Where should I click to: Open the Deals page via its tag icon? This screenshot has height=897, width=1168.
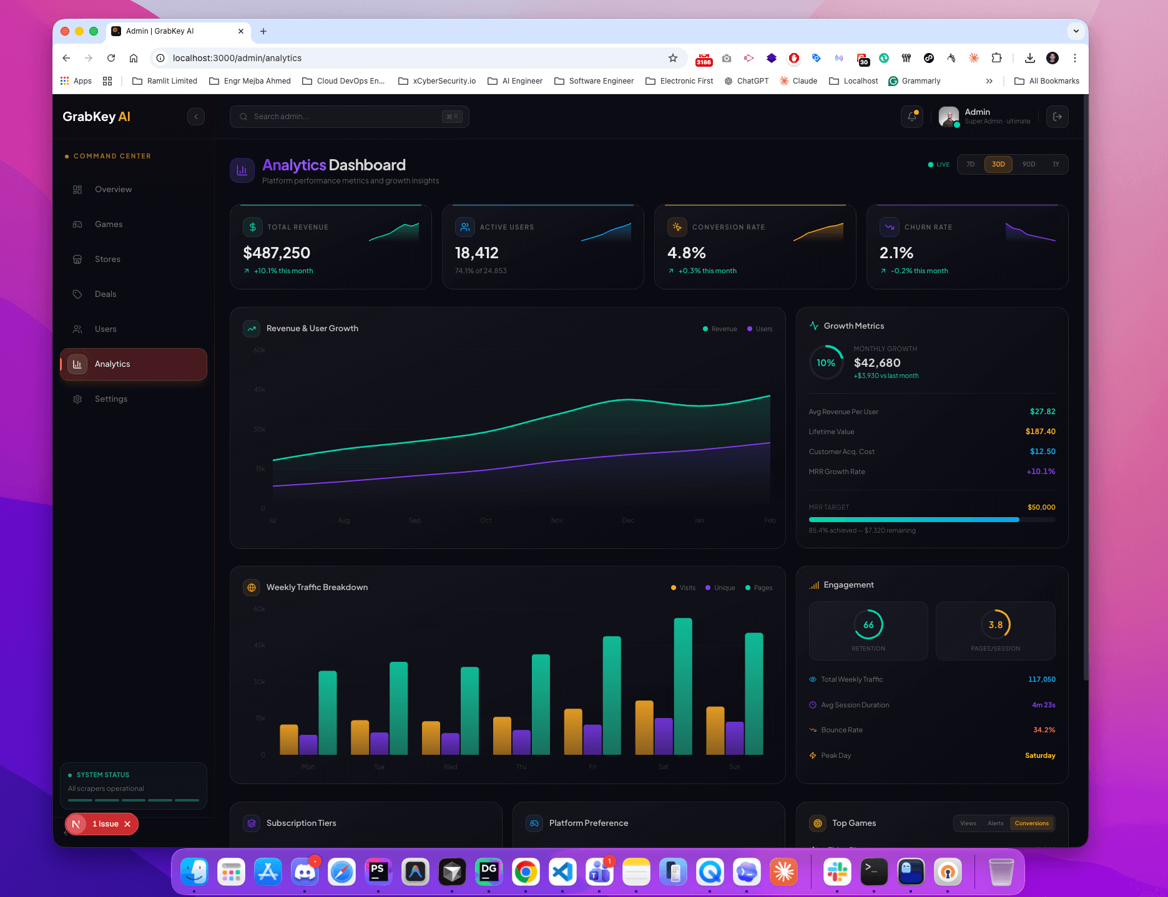pos(77,294)
